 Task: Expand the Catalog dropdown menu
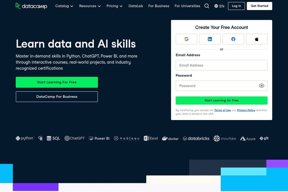pos(64,6)
